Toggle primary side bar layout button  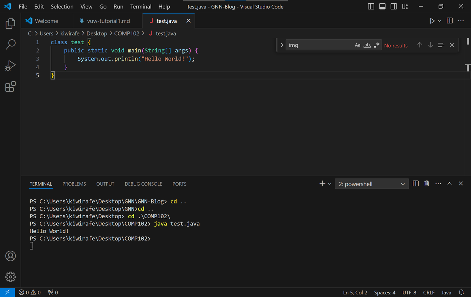[x=371, y=6]
